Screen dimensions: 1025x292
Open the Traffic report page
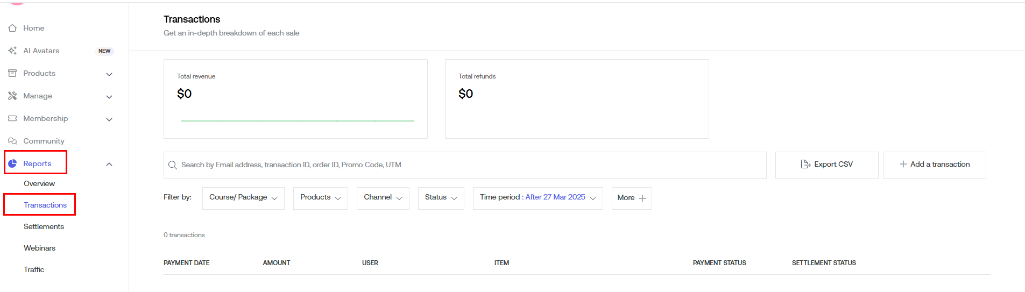(x=34, y=269)
